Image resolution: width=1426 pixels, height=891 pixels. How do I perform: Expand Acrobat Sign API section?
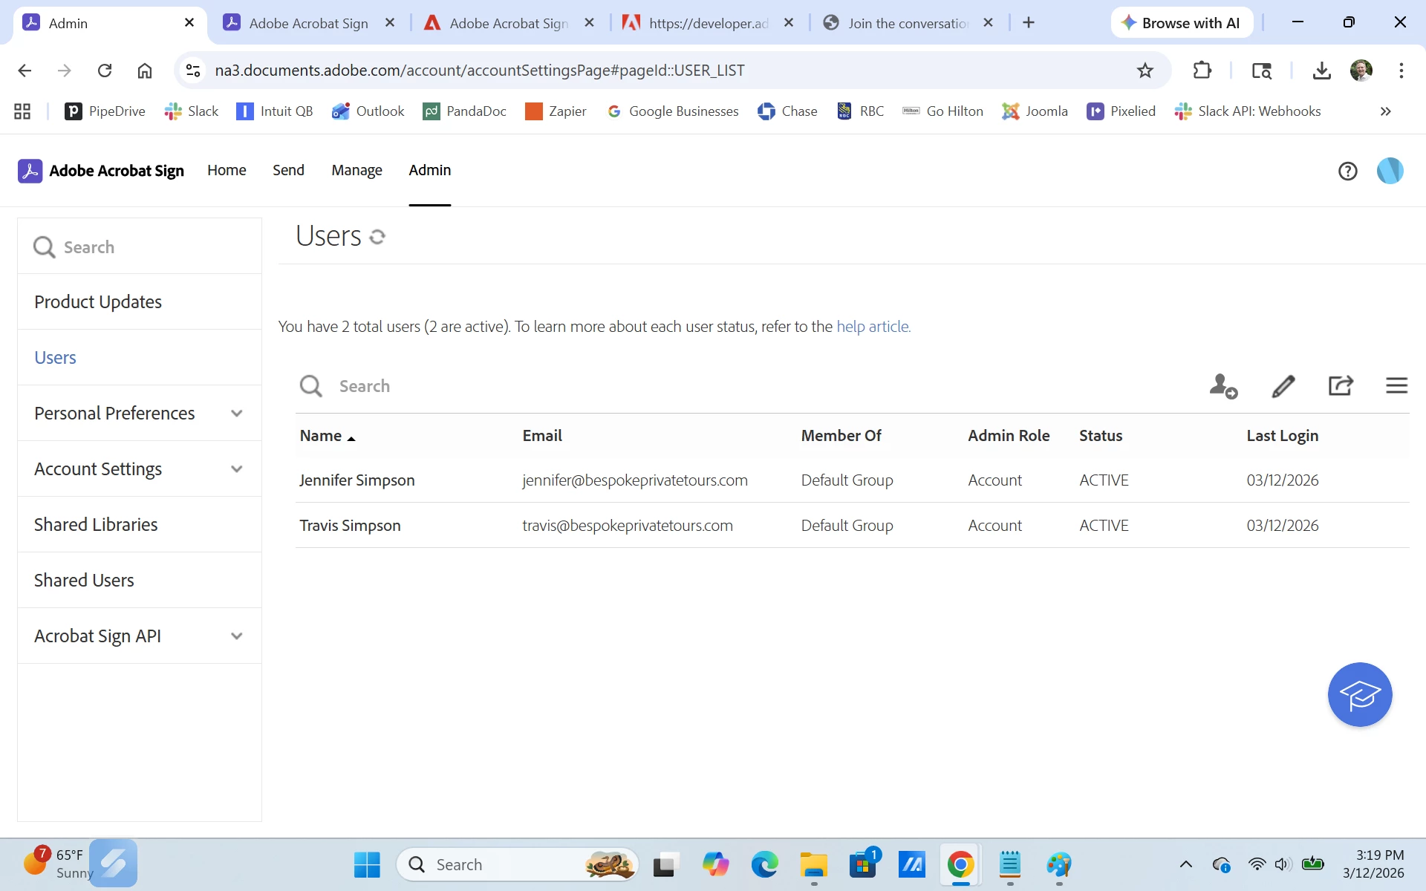click(x=236, y=636)
